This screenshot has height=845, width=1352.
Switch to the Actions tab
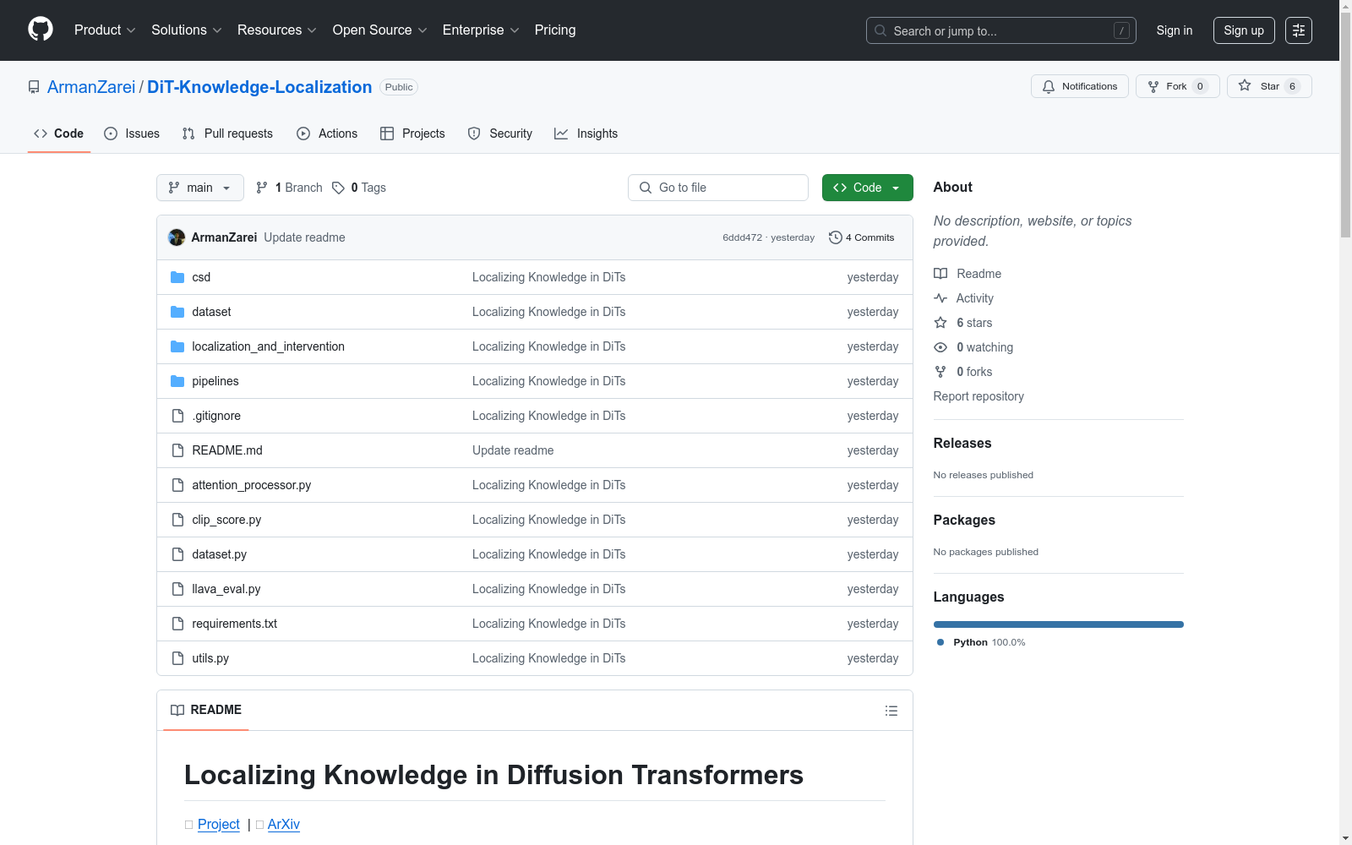click(x=327, y=134)
